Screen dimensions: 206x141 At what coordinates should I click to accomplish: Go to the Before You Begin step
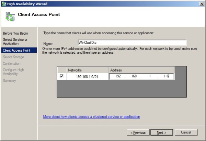15,33
